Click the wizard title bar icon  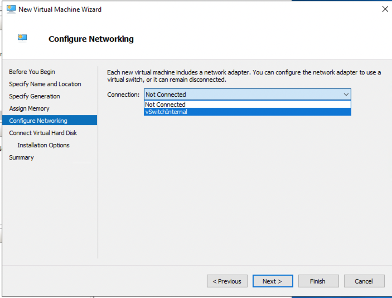tap(11, 9)
